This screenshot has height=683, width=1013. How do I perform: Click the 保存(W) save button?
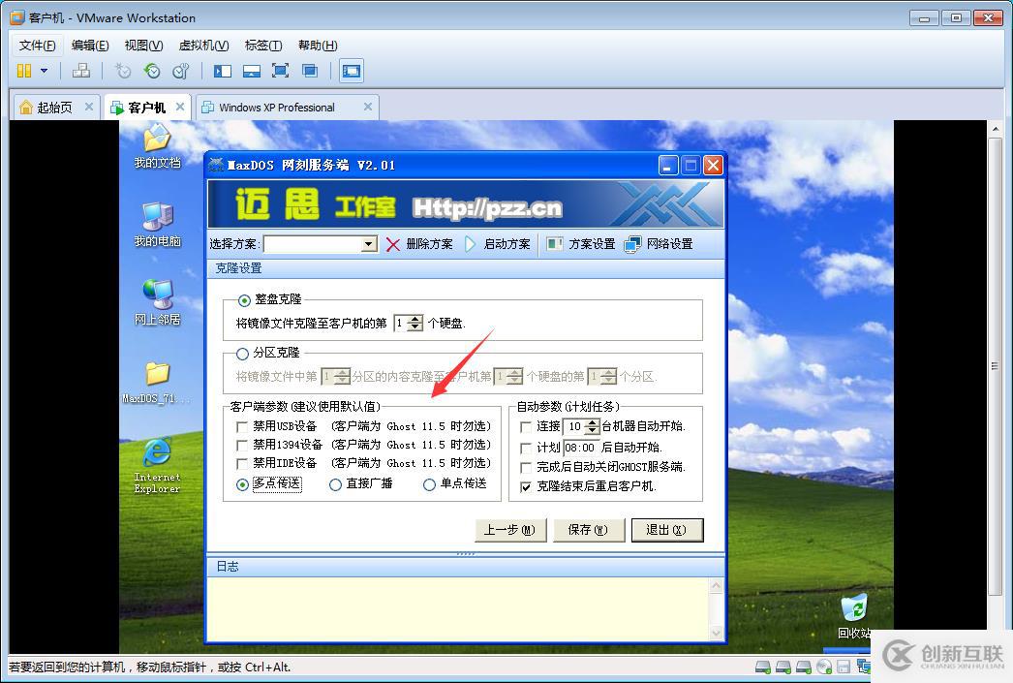pyautogui.click(x=588, y=530)
